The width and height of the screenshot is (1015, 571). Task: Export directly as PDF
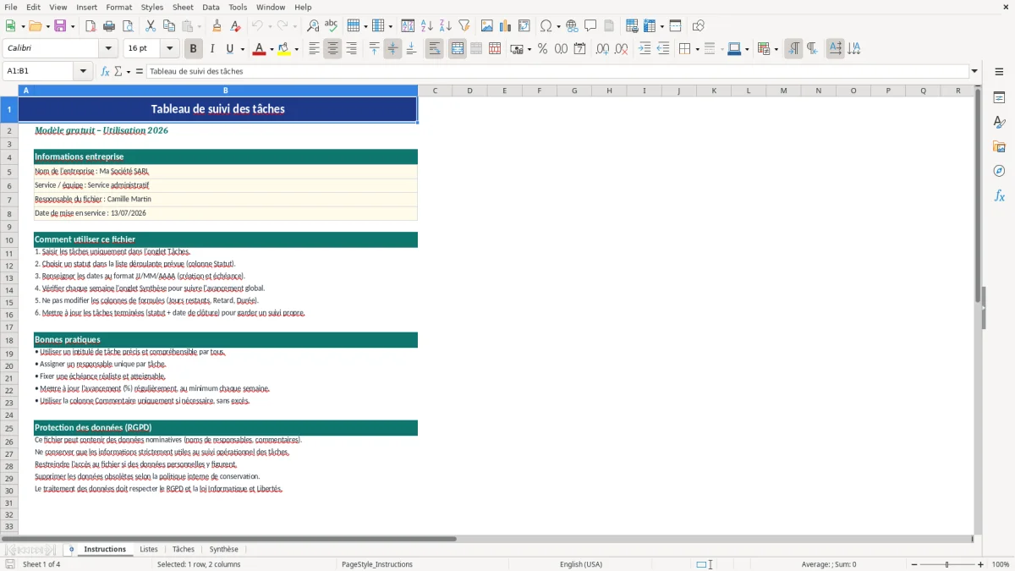coord(91,26)
